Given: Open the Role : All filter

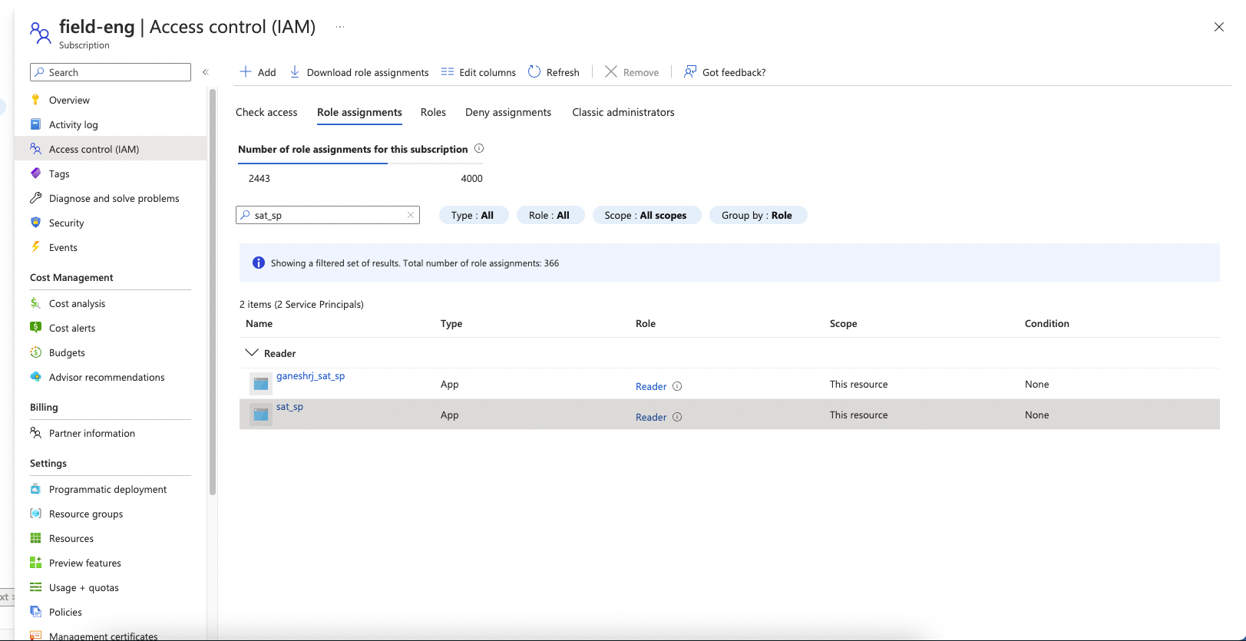Looking at the screenshot, I should coord(550,215).
